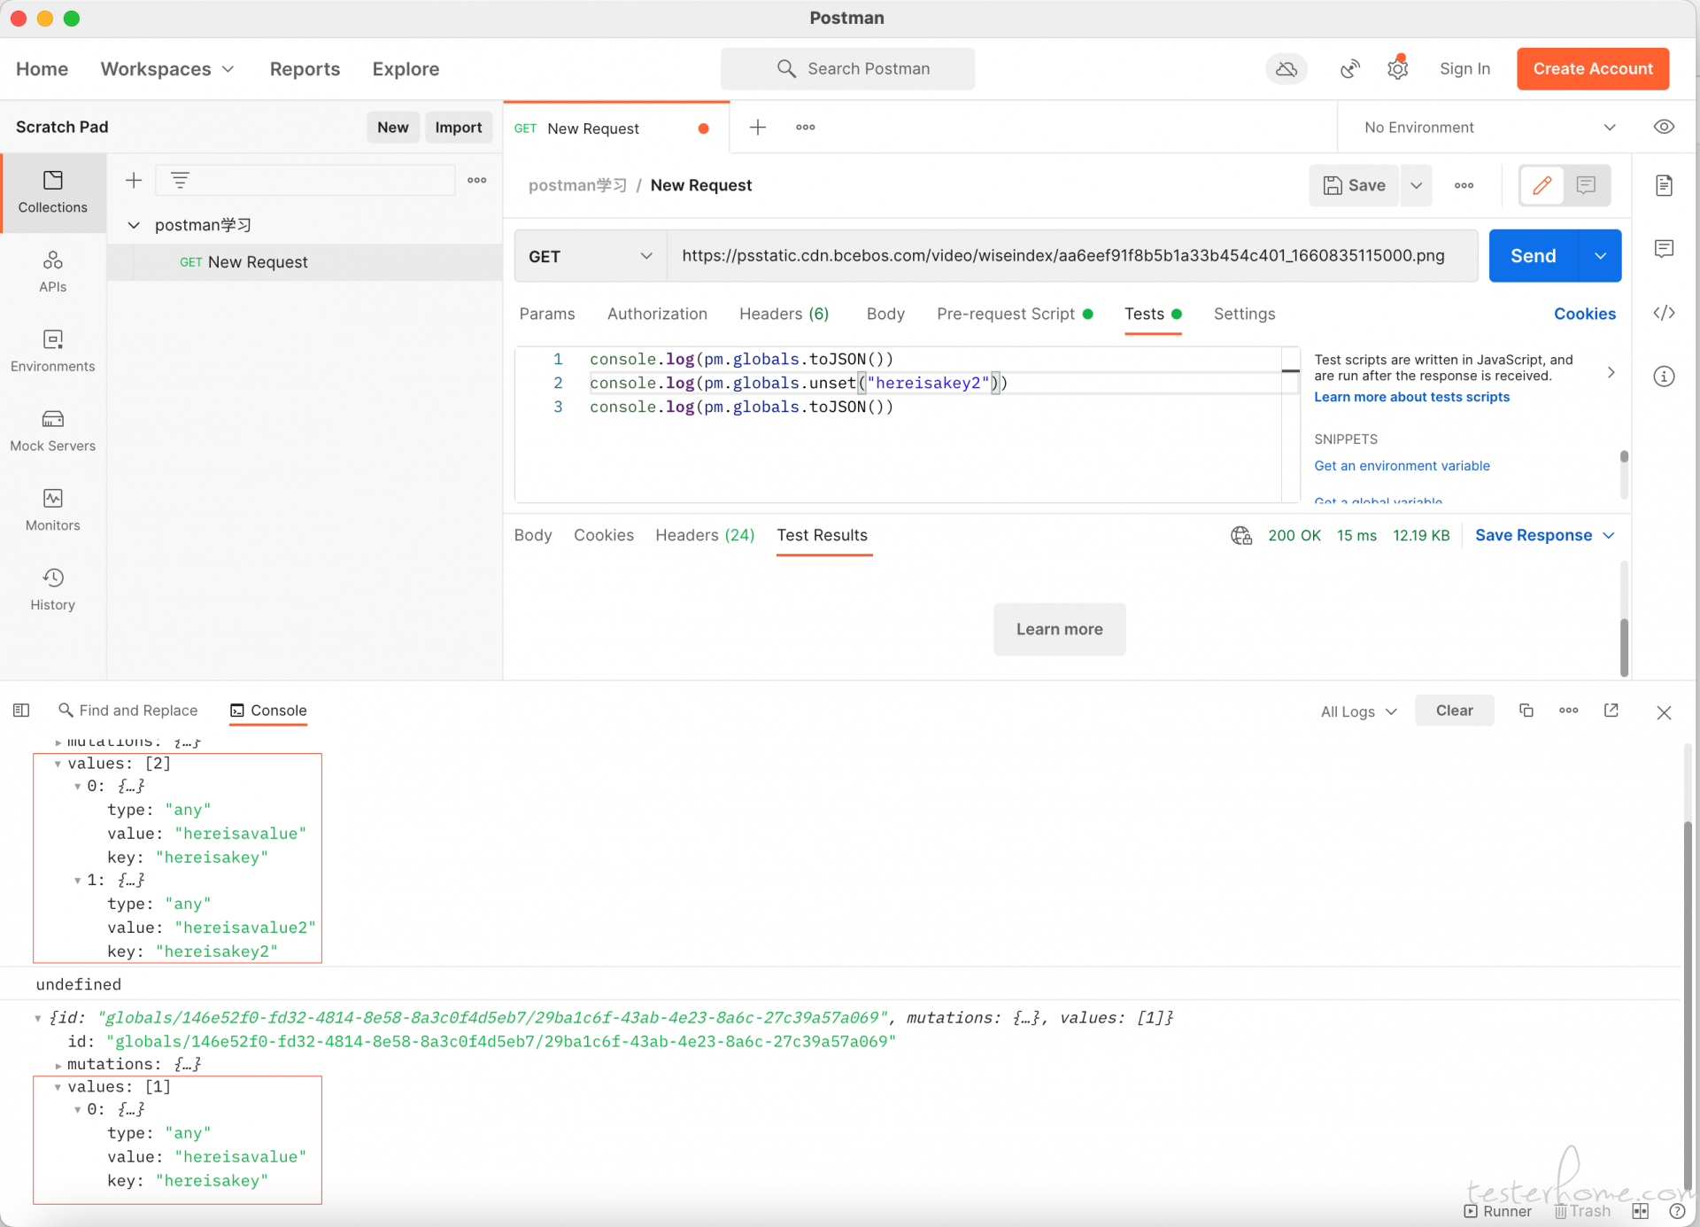Open the Save options dropdown arrow
Screen dimensions: 1700x1227
click(1416, 185)
